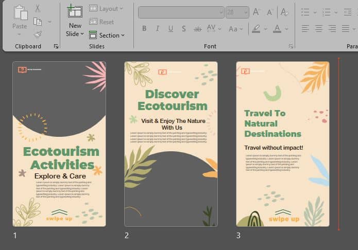Toggle Underline formatting
This screenshot has height=250, width=358.
(171, 29)
